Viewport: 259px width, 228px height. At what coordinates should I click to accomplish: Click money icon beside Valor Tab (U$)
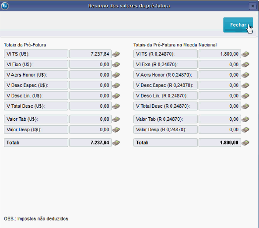coord(116,119)
